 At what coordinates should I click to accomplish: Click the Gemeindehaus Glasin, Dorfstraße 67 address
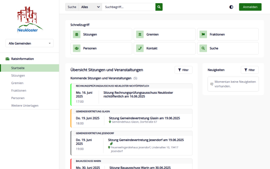(x=134, y=122)
